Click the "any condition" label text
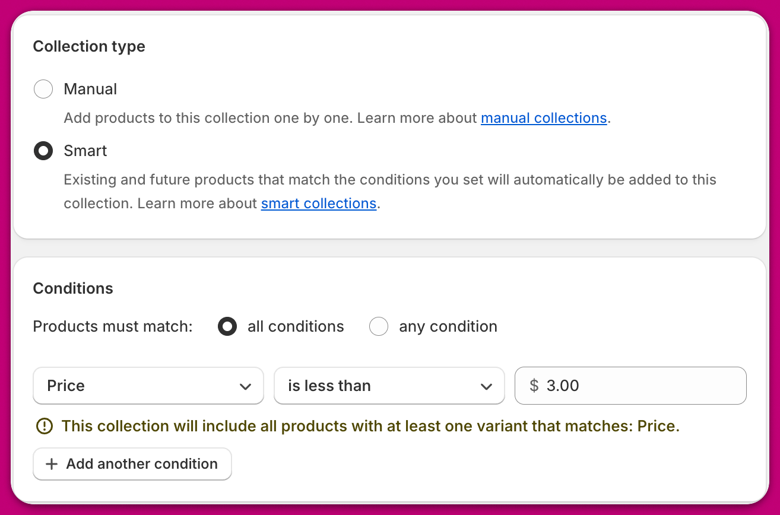780x515 pixels. 448,327
